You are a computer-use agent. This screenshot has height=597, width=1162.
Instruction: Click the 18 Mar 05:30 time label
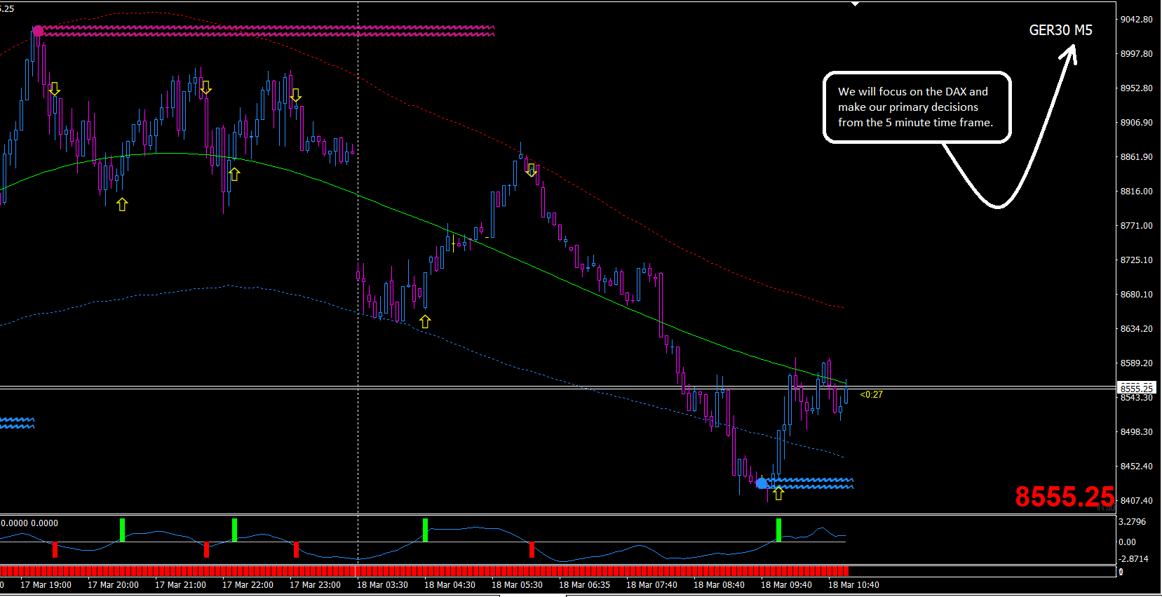tap(517, 585)
